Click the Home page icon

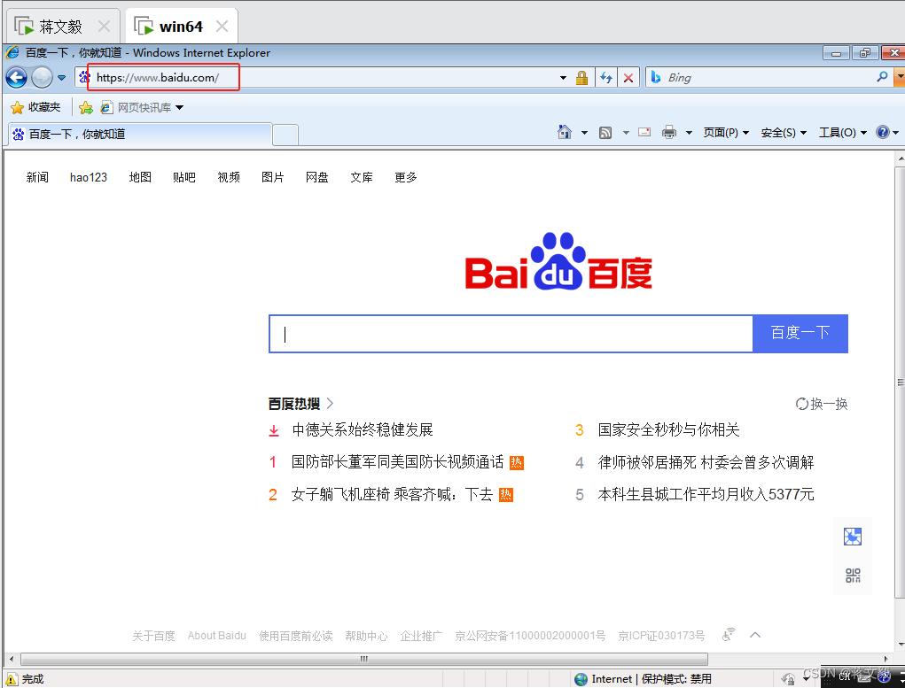tap(564, 132)
